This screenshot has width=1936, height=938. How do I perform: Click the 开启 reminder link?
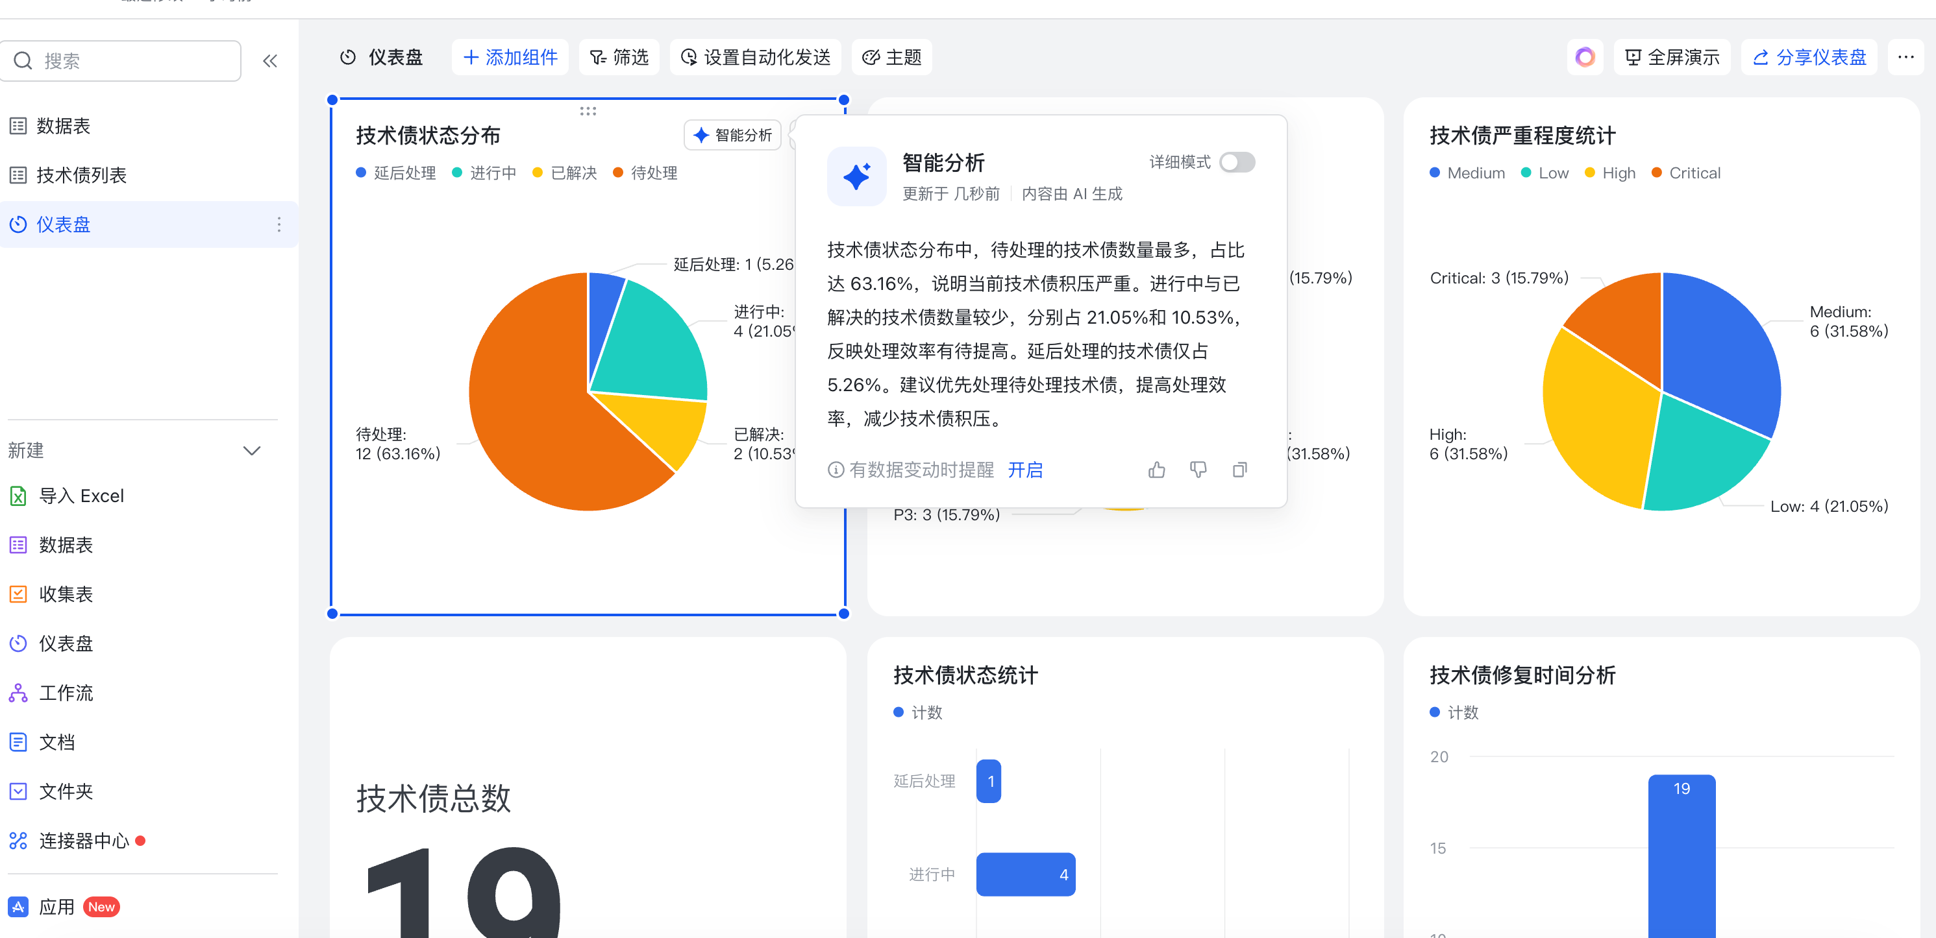tap(1024, 470)
